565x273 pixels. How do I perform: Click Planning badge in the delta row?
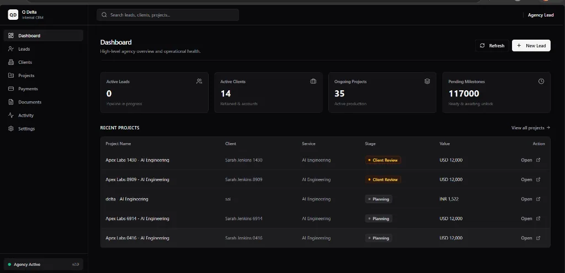click(379, 199)
